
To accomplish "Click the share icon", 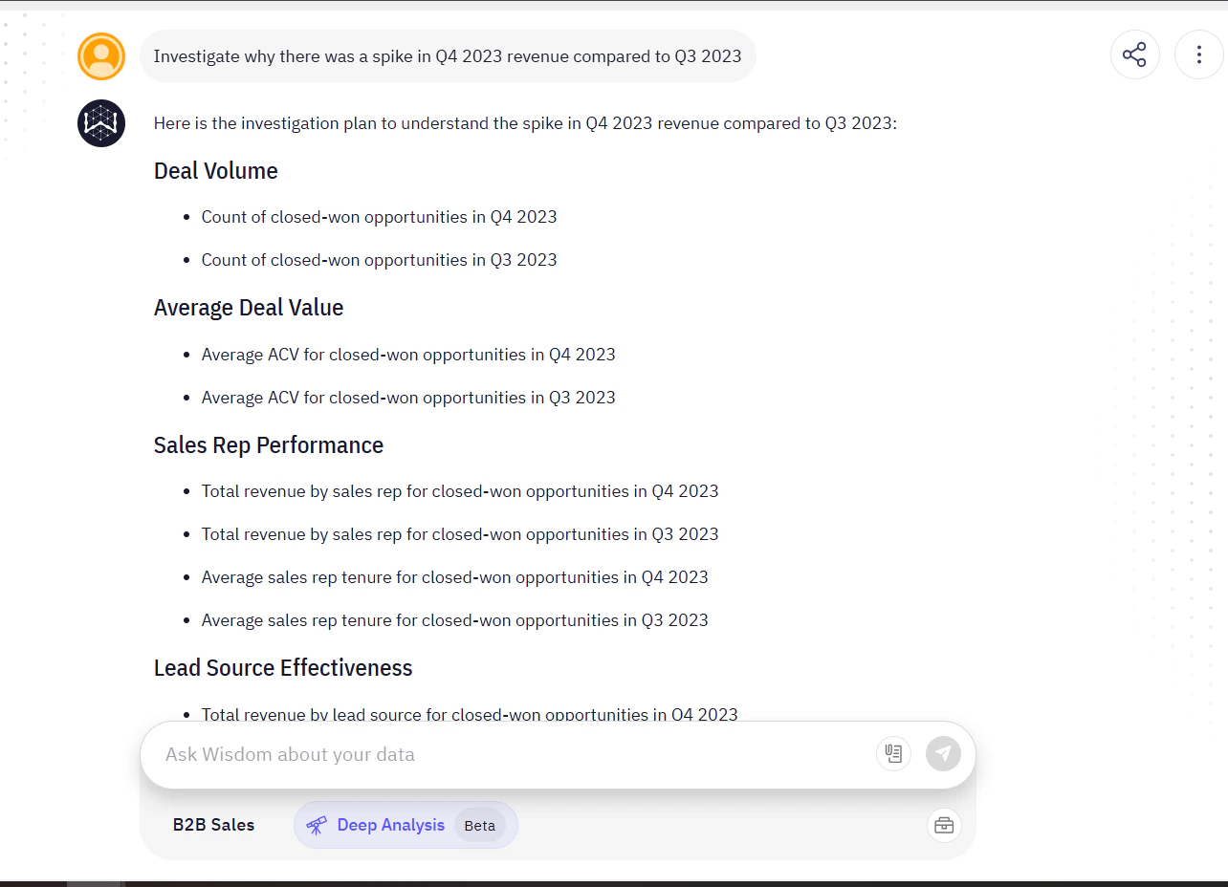I will pos(1134,55).
